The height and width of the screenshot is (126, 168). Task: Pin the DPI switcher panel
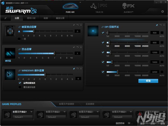point(157,25)
